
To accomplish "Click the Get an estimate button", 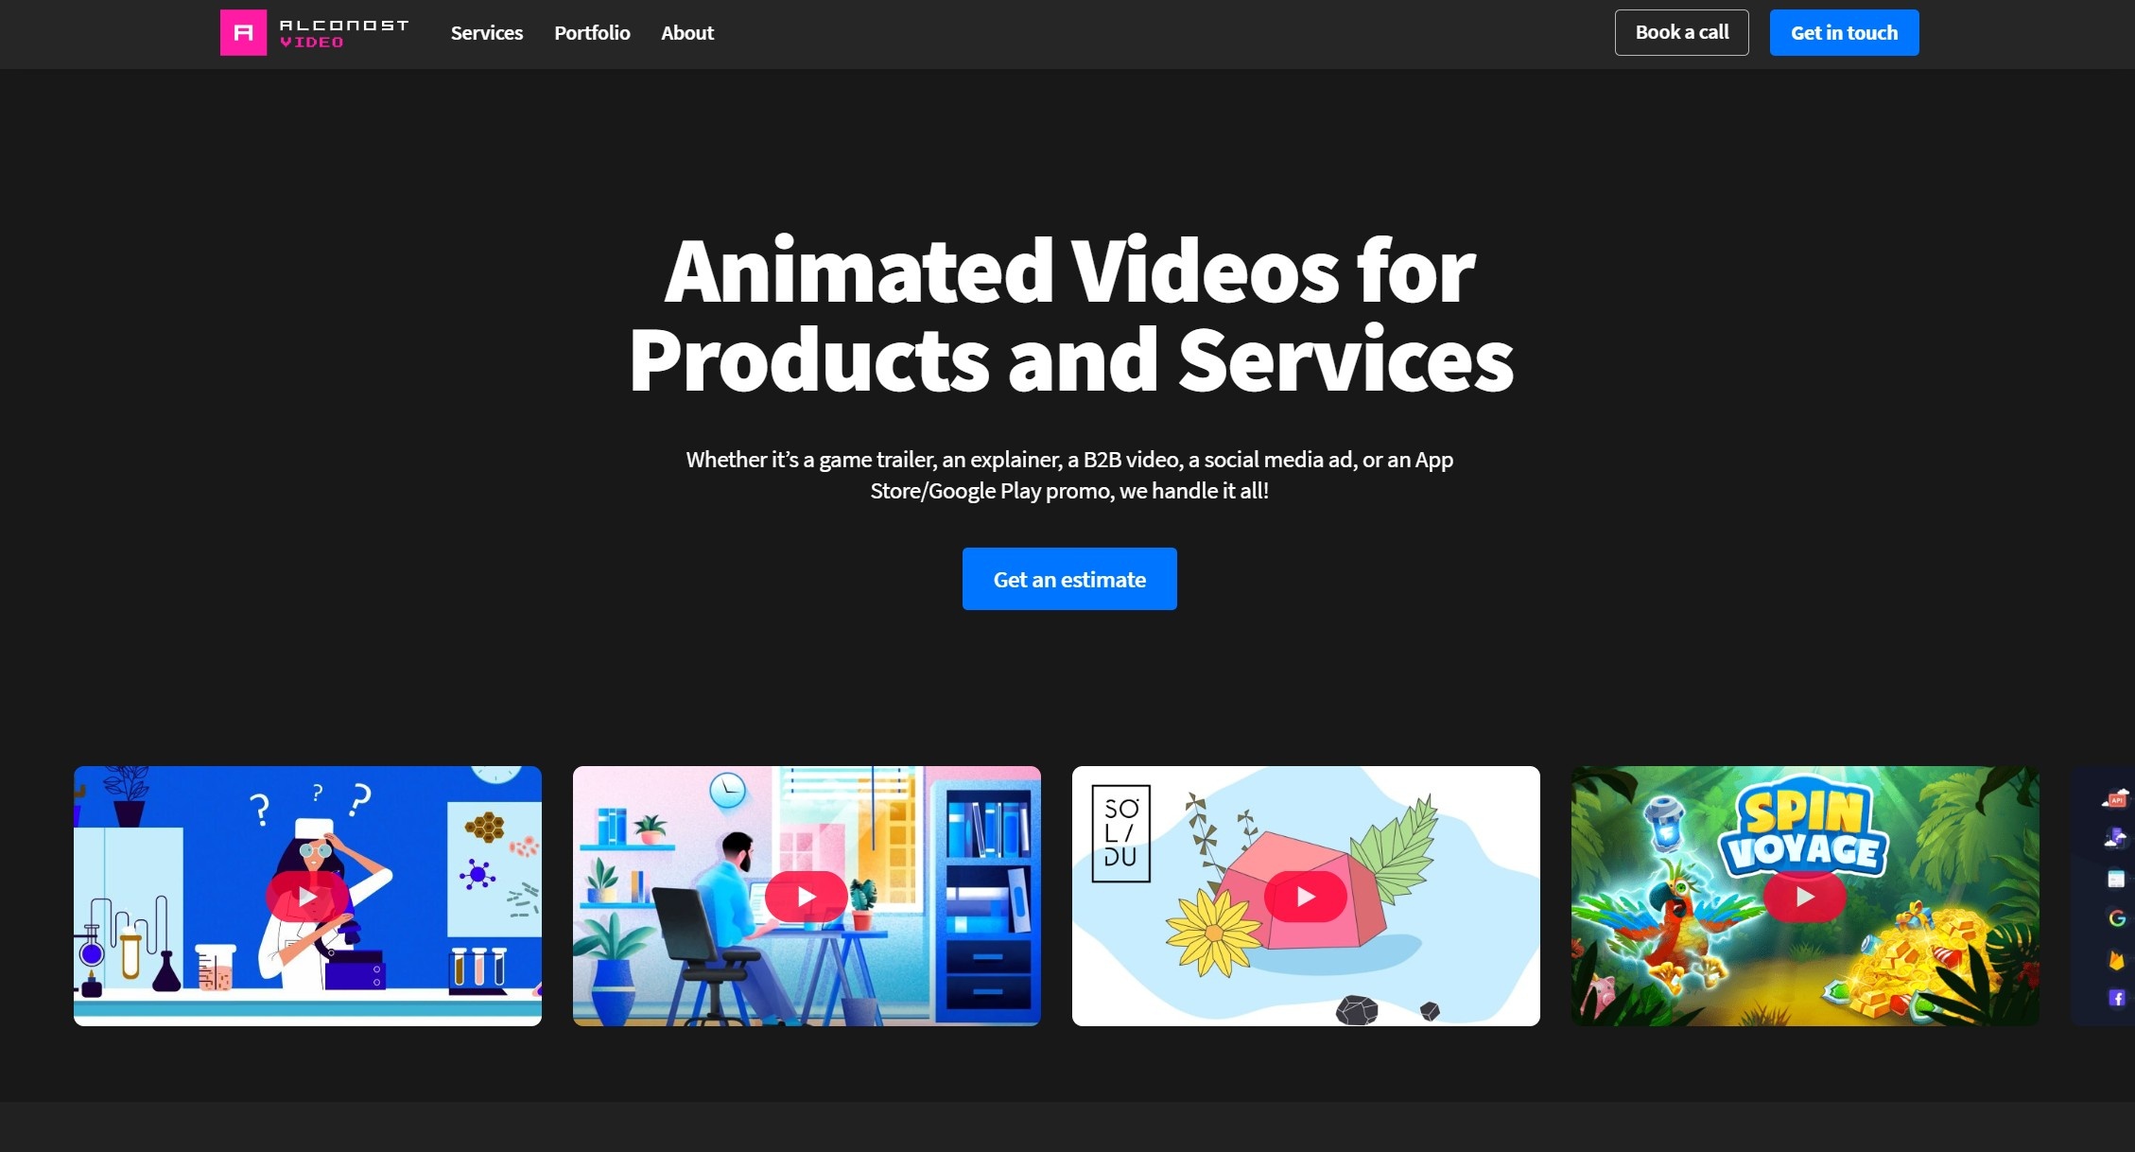I will pos(1069,579).
